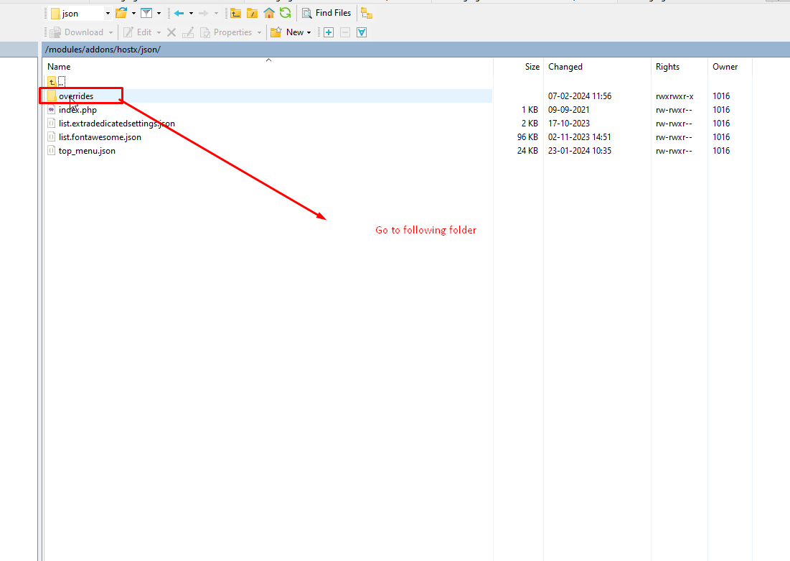The image size is (790, 561).
Task: Expand the New button dropdown
Action: coord(309,32)
